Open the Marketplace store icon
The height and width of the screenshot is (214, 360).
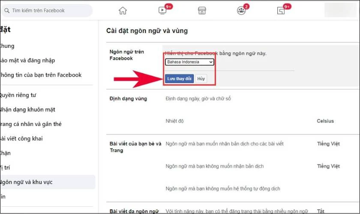[x=202, y=11]
